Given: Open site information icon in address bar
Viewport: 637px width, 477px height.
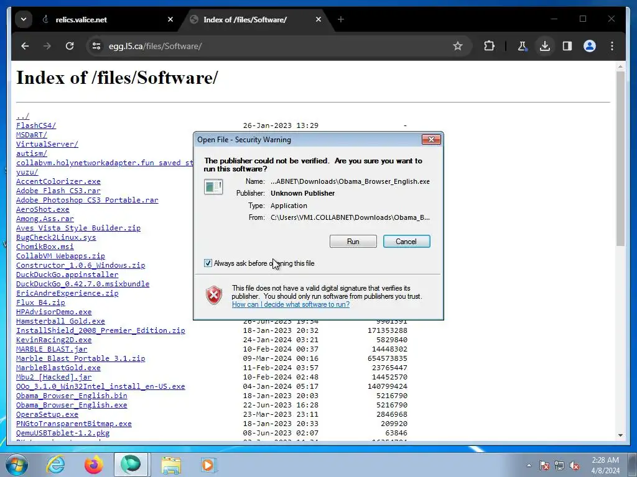Looking at the screenshot, I should point(96,46).
